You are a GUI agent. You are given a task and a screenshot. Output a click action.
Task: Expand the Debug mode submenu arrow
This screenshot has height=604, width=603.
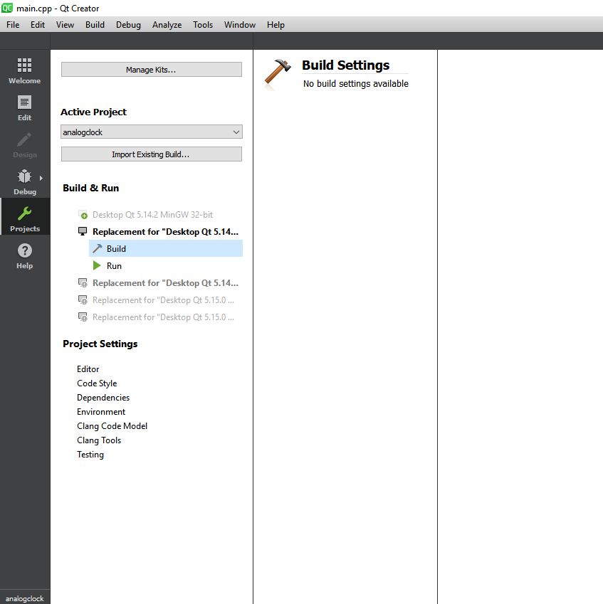pyautogui.click(x=41, y=178)
